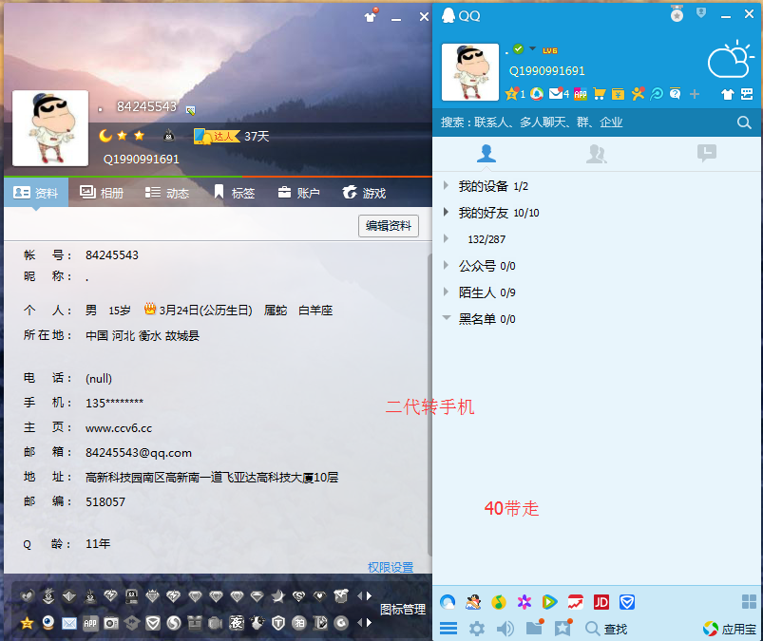Launch Tencent PC Manager blue shield icon
763x641 pixels.
pyautogui.click(x=627, y=602)
